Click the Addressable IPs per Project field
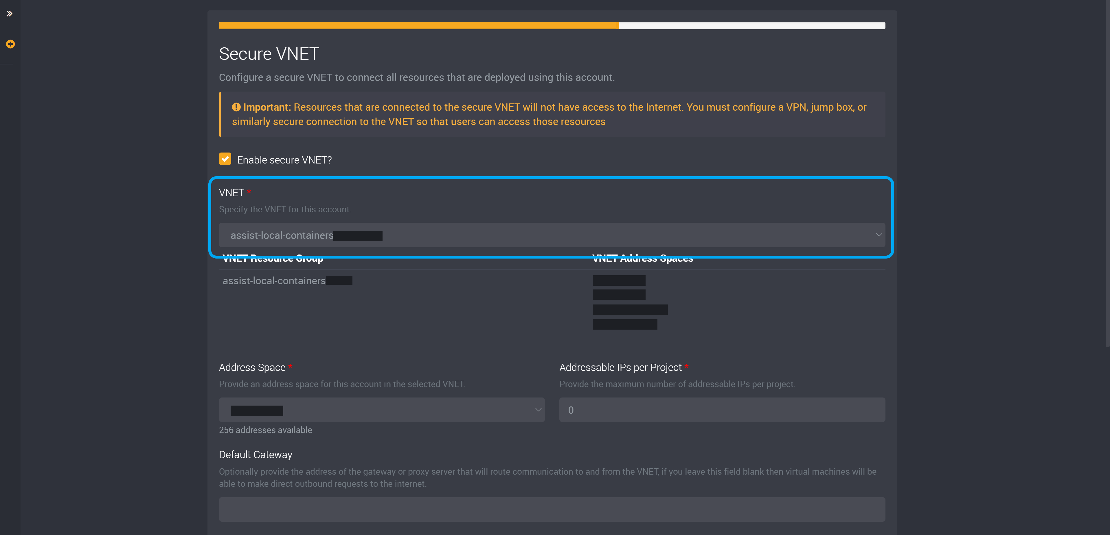1110x535 pixels. 722,409
